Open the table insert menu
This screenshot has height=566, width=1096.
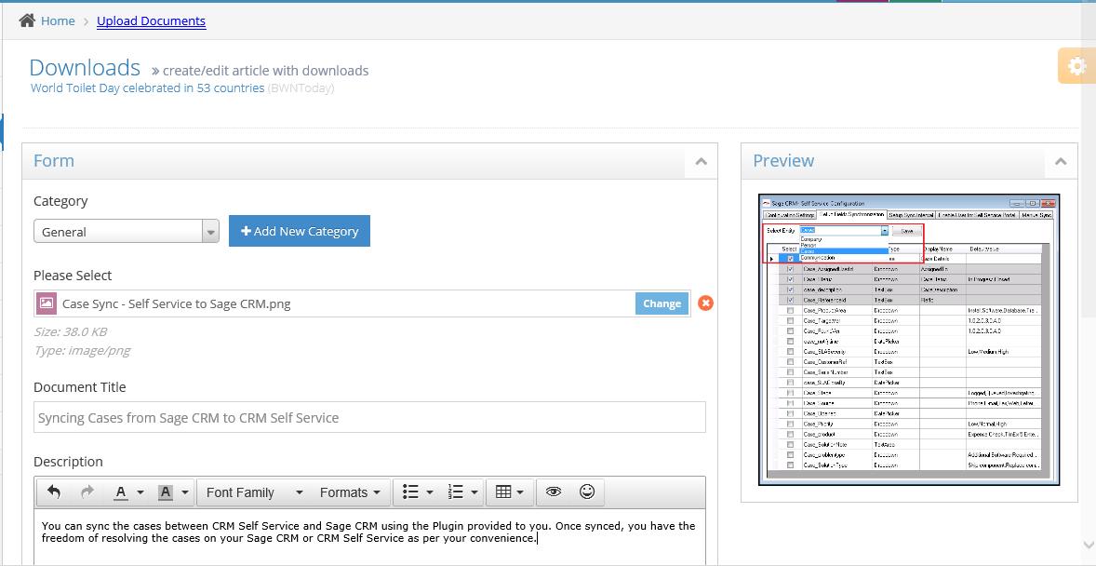(510, 492)
